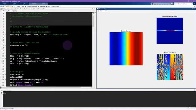Click the browse for folder icon
This screenshot has width=196, height=110.
[8, 6]
